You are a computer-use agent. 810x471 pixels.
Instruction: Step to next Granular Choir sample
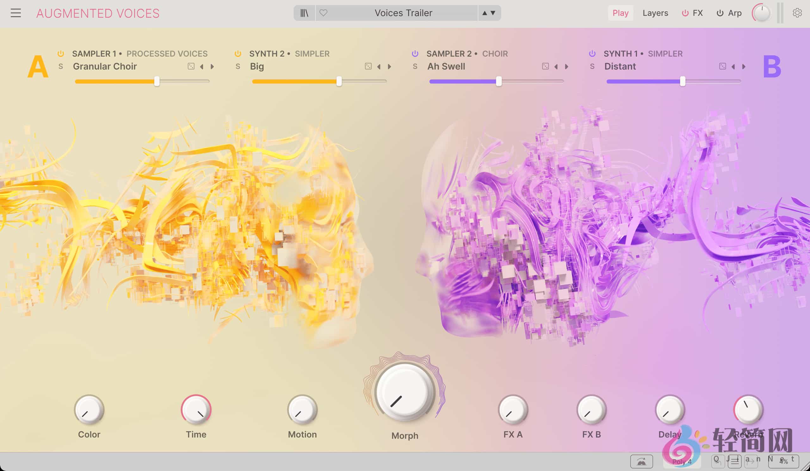click(212, 67)
